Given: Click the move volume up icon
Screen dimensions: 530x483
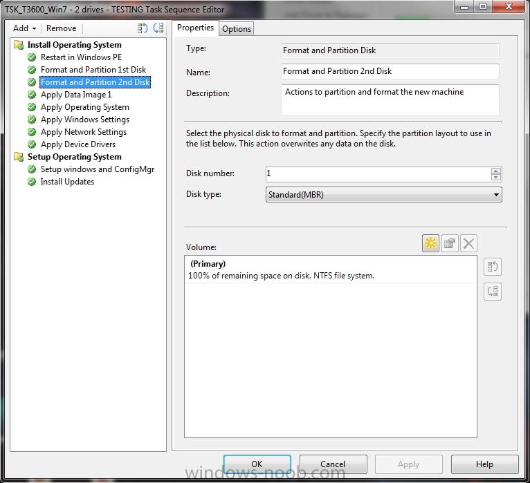Looking at the screenshot, I should click(x=493, y=267).
